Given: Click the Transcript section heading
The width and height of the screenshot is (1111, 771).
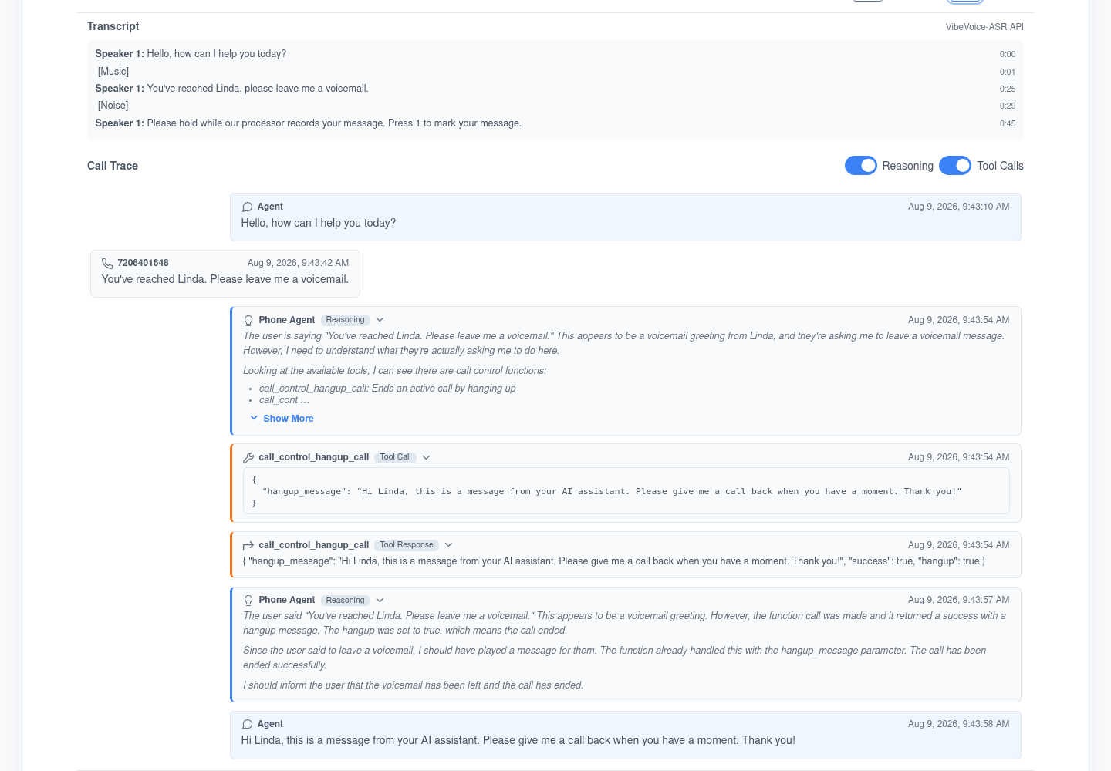Looking at the screenshot, I should click(x=113, y=26).
